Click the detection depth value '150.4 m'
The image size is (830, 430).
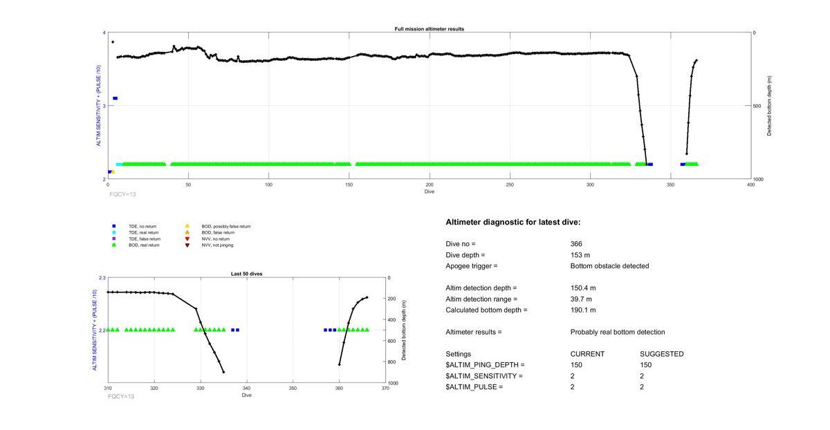583,288
